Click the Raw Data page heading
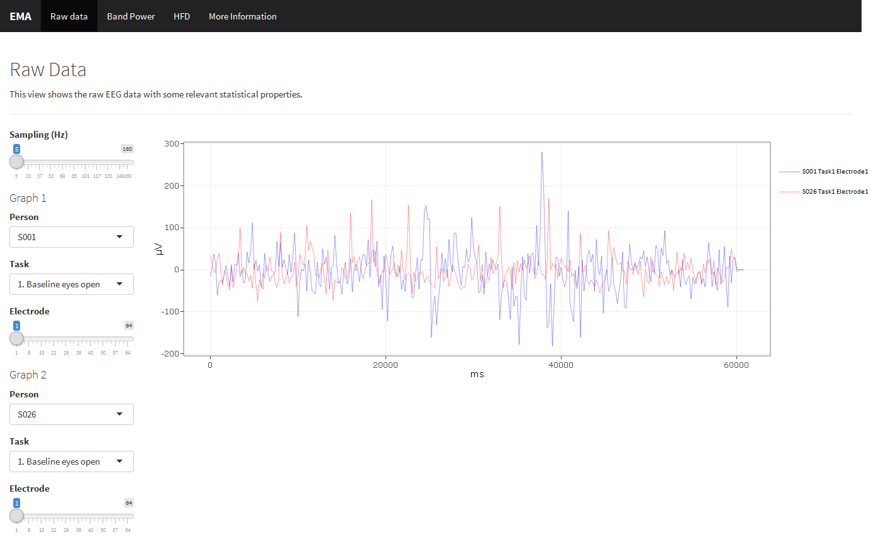 coord(48,70)
